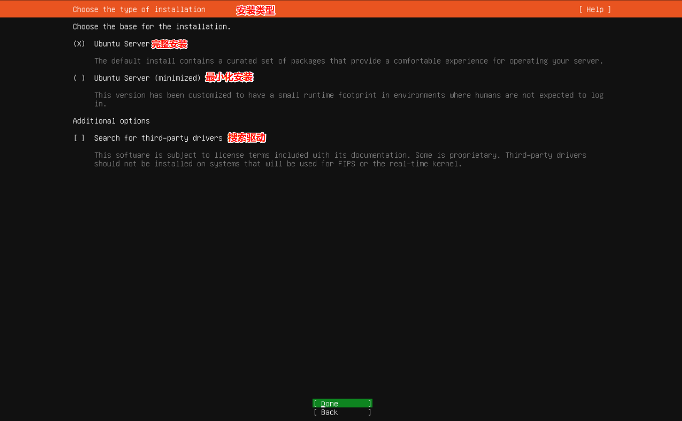Click the small runtime footprint description text
Image resolution: width=682 pixels, height=421 pixels.
tap(348, 95)
